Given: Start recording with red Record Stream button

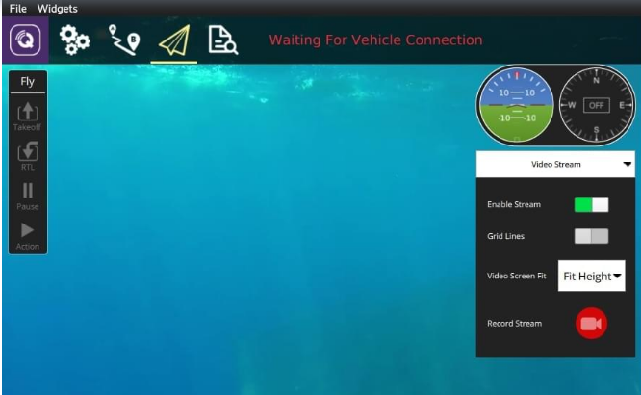Looking at the screenshot, I should [591, 324].
